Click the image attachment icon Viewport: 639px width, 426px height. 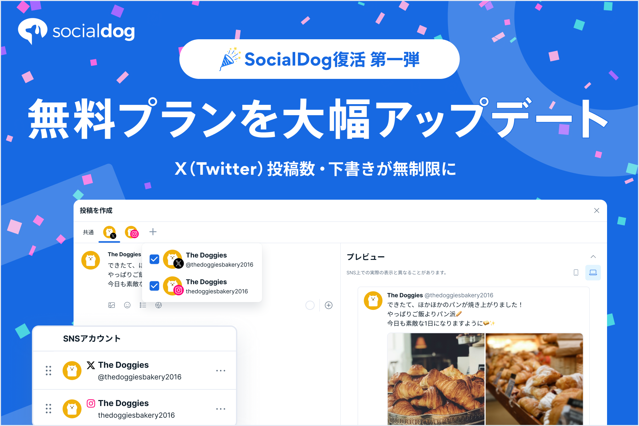pos(111,305)
